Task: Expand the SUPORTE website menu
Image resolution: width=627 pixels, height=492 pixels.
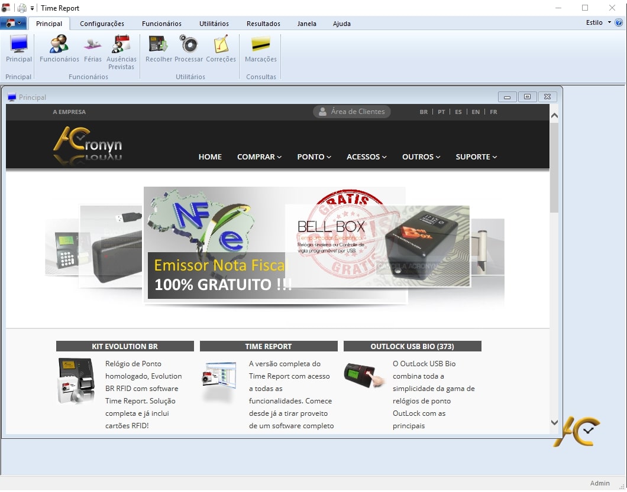Action: click(x=476, y=157)
